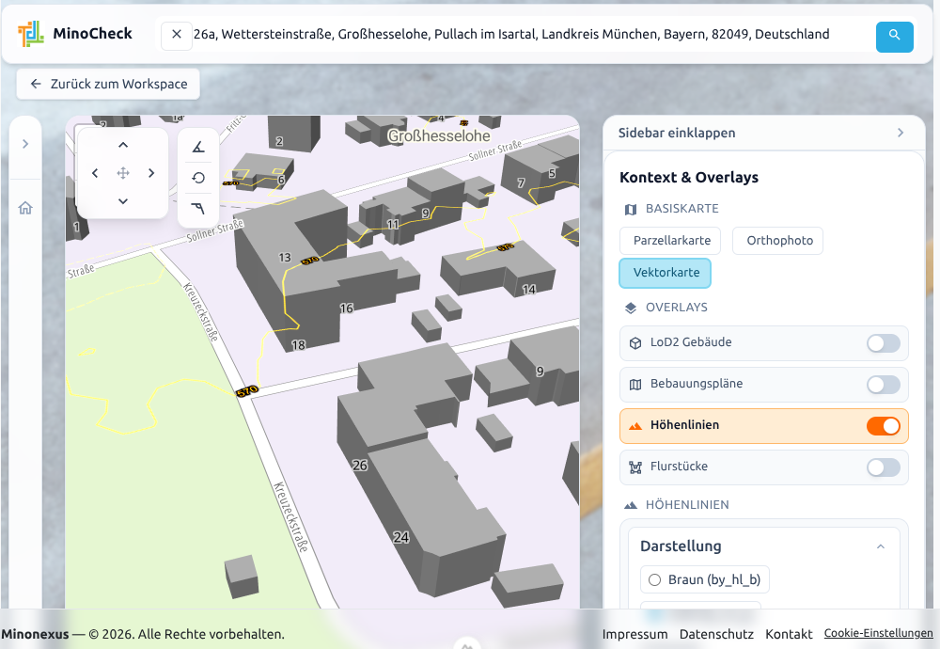
Task: Open the Datenschutz link in the footer
Action: coord(716,634)
